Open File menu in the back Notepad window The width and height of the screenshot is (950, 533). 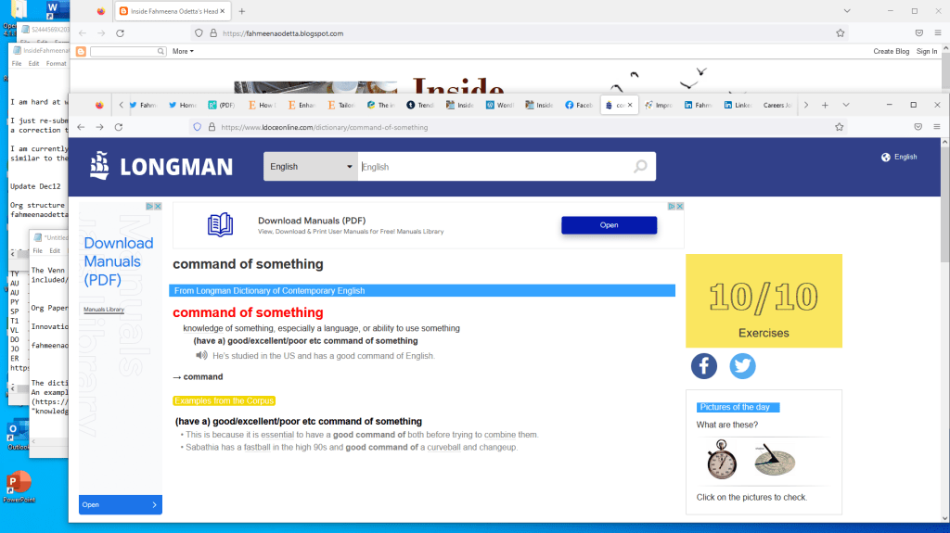tap(17, 64)
